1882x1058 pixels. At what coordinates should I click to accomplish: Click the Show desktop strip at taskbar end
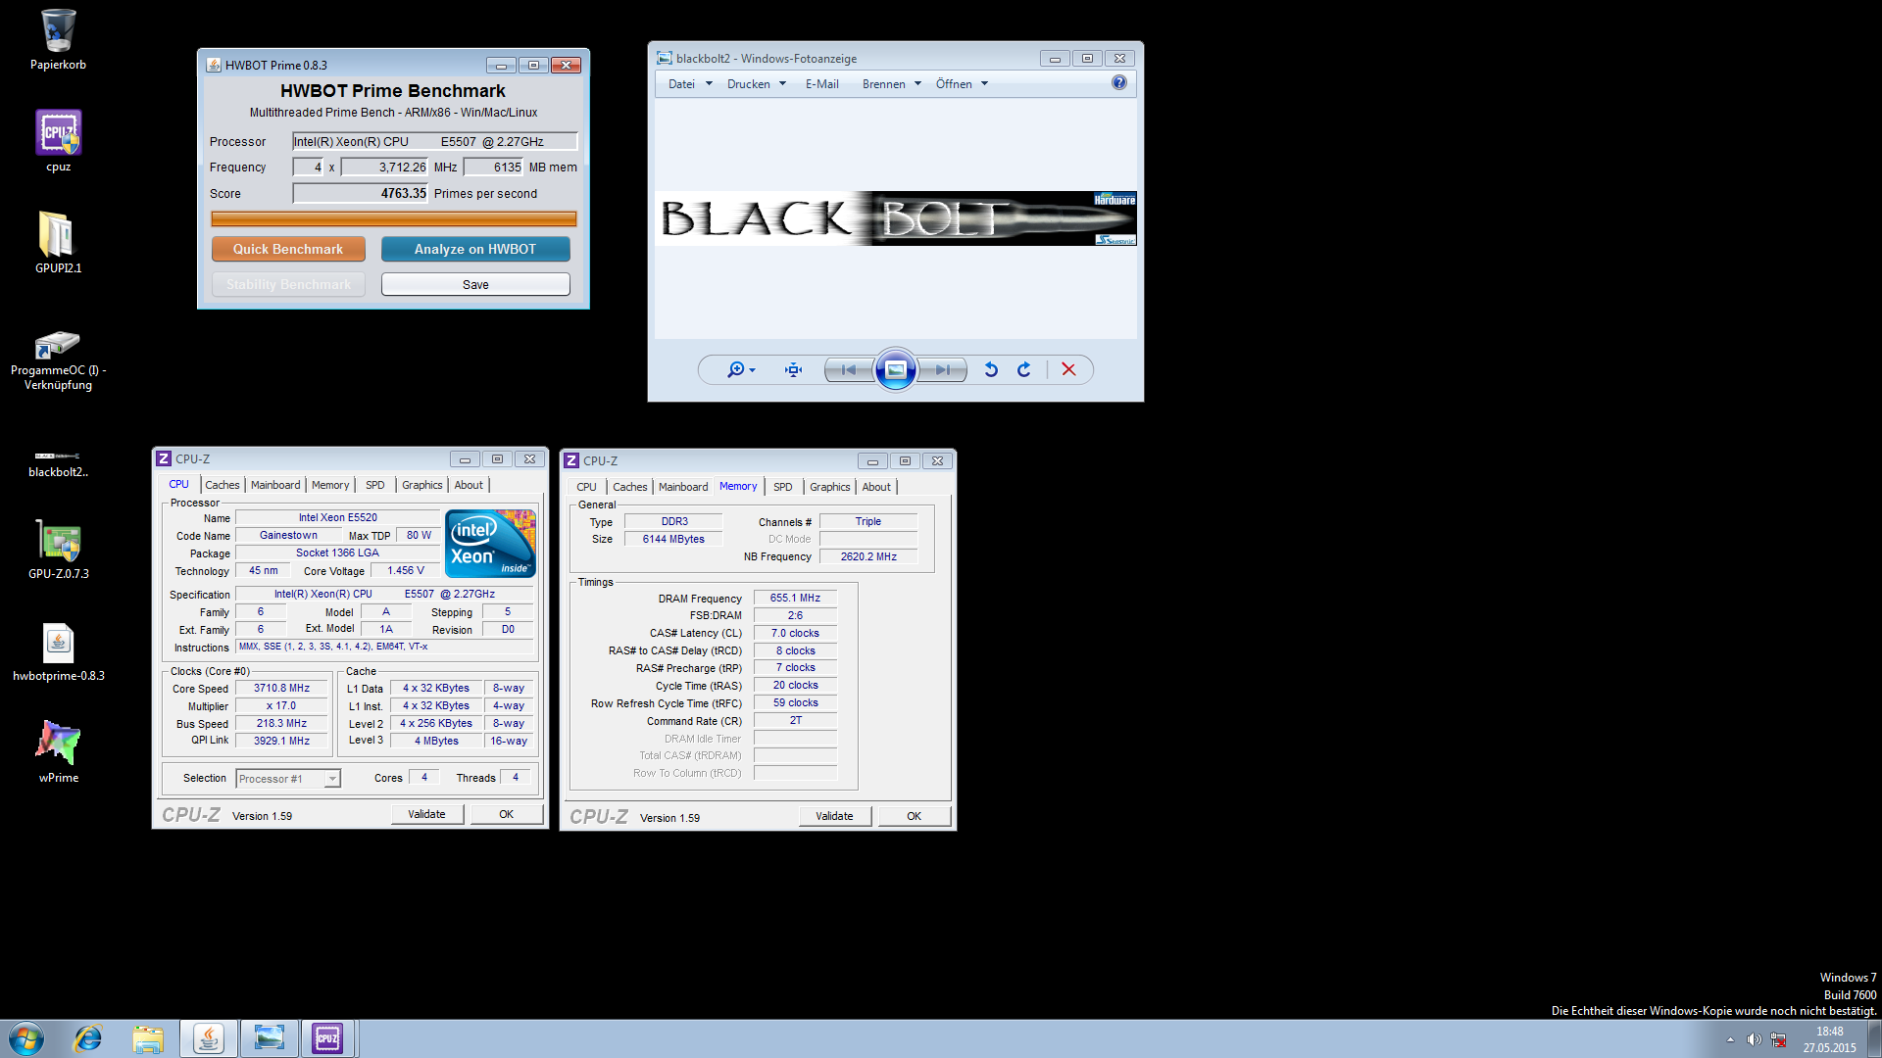(1874, 1038)
